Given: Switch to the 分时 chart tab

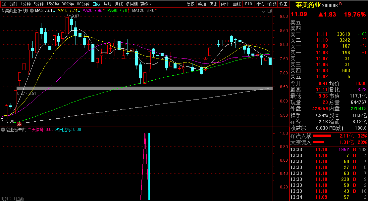Looking at the screenshot, I should [13, 4].
